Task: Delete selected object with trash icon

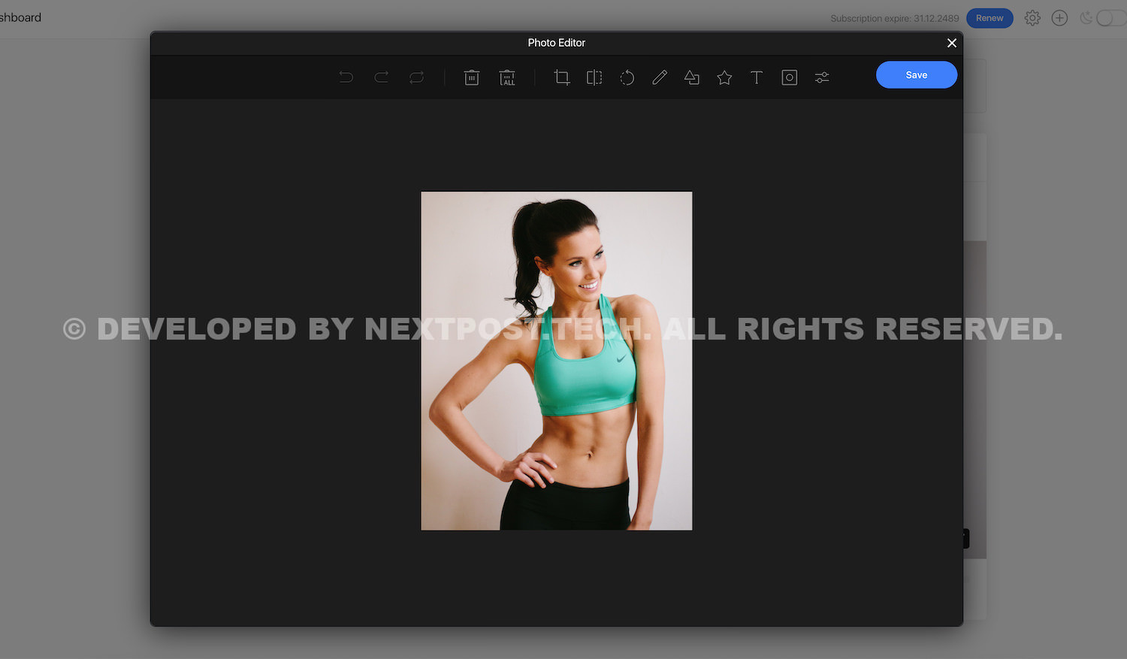Action: tap(472, 77)
